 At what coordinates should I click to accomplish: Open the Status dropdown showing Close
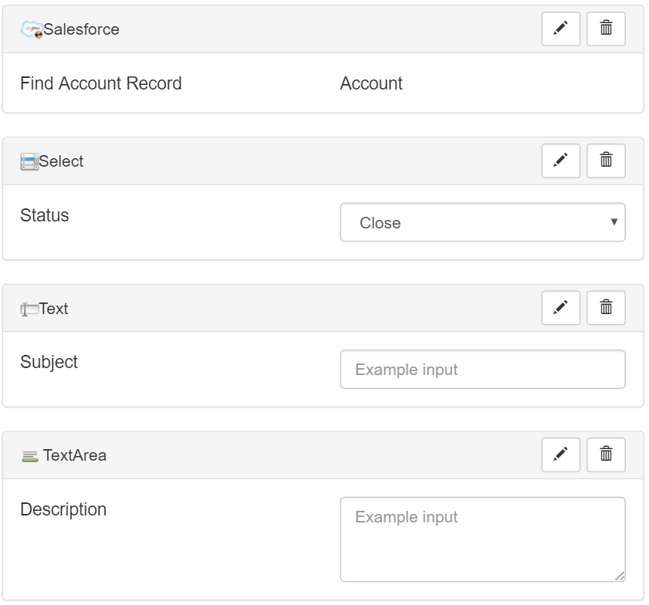coord(482,222)
